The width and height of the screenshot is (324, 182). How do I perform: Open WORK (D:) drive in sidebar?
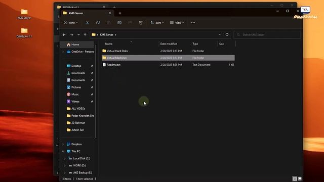click(x=77, y=165)
